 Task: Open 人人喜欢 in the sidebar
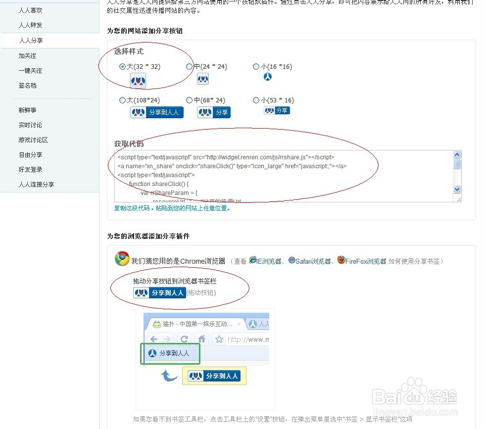pyautogui.click(x=31, y=10)
